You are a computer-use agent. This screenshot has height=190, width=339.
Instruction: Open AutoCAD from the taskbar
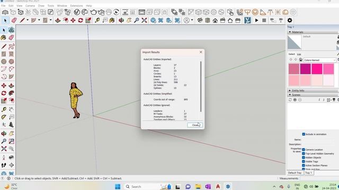218,186
